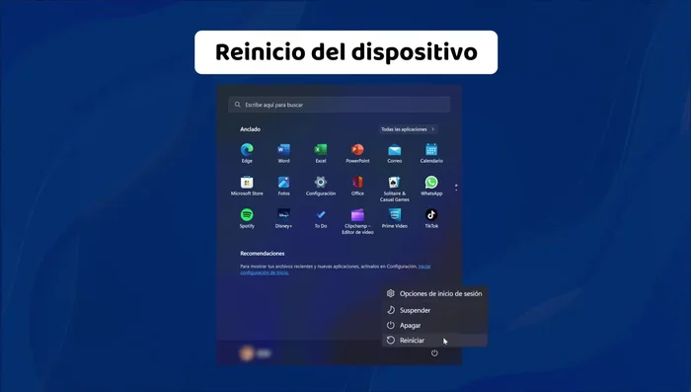Viewport: 691px width, 392px height.
Task: Click the Recomendaciones heading
Action: (x=263, y=254)
